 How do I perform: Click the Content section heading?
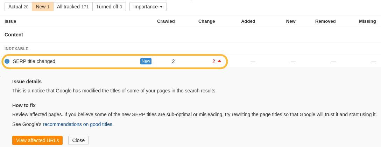[14, 35]
